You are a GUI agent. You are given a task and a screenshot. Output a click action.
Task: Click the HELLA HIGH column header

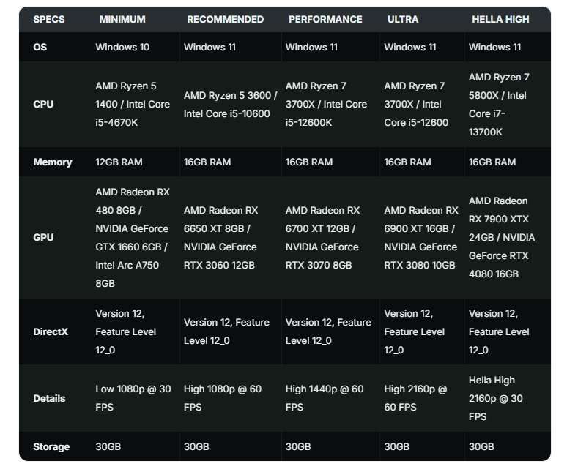(x=500, y=19)
